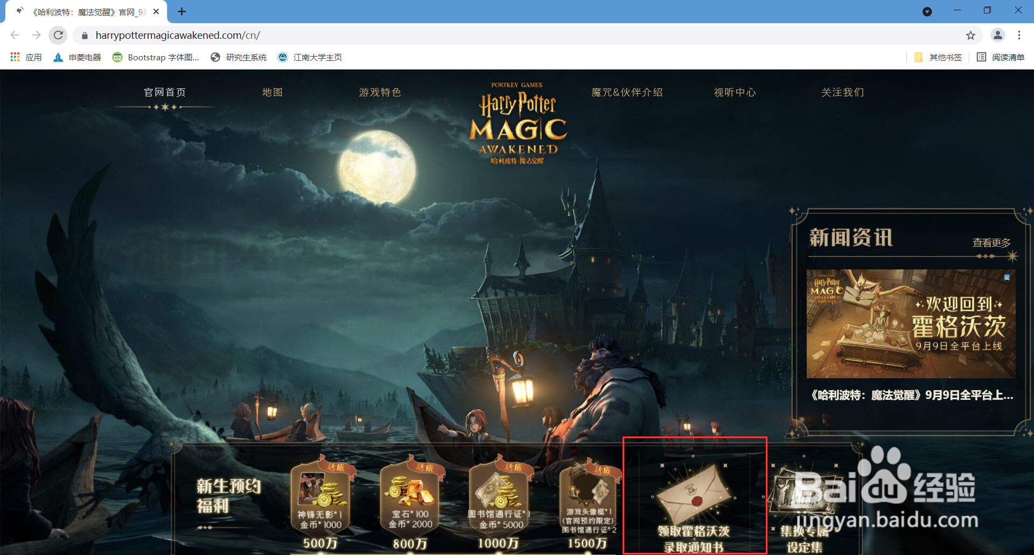Click the 领取霍格沃茨录取通知书 envelope
The width and height of the screenshot is (1034, 555).
tap(694, 496)
